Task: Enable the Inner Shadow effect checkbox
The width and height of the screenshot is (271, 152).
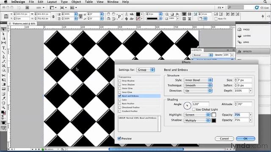Action: 119,84
